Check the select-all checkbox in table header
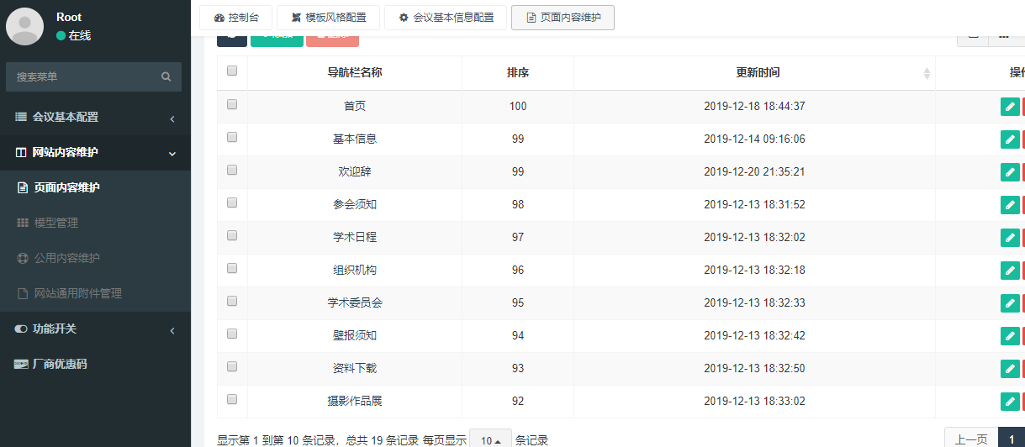Image resolution: width=1025 pixels, height=447 pixels. pos(232,71)
